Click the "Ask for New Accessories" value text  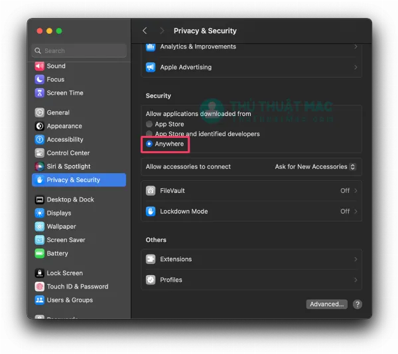311,166
